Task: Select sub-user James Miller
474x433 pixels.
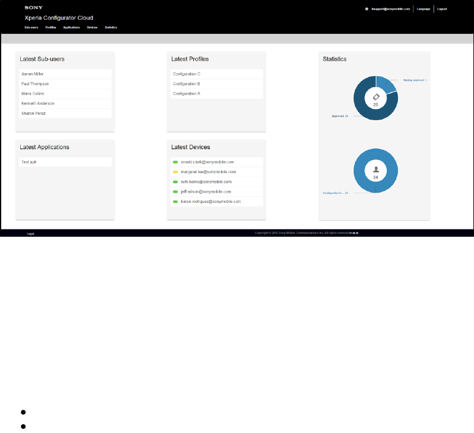Action: click(x=65, y=74)
